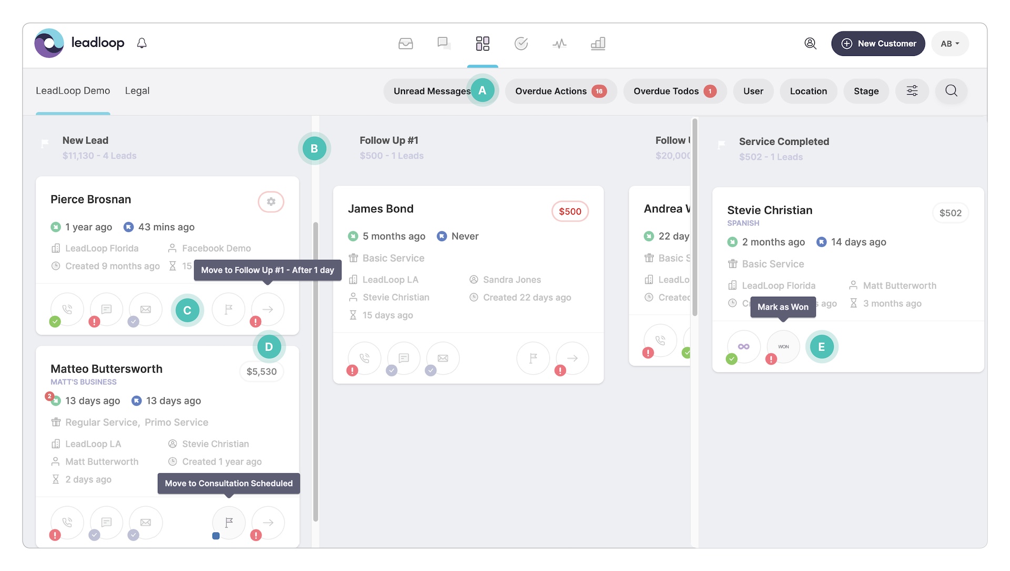Switch to the Legal tab
The height and width of the screenshot is (571, 1010).
(x=137, y=91)
